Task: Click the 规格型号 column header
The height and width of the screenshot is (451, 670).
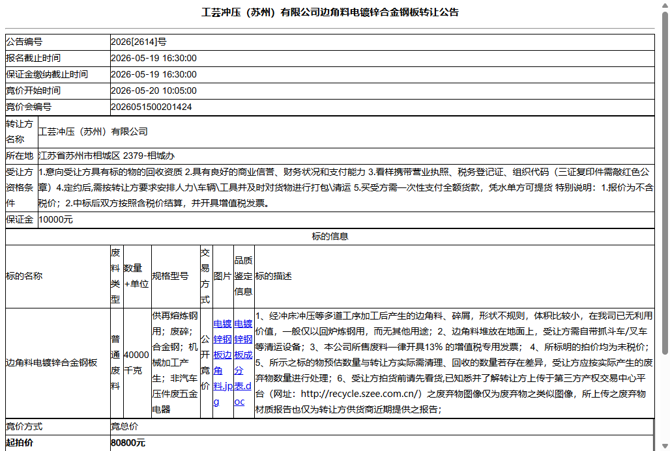Action: coord(175,277)
